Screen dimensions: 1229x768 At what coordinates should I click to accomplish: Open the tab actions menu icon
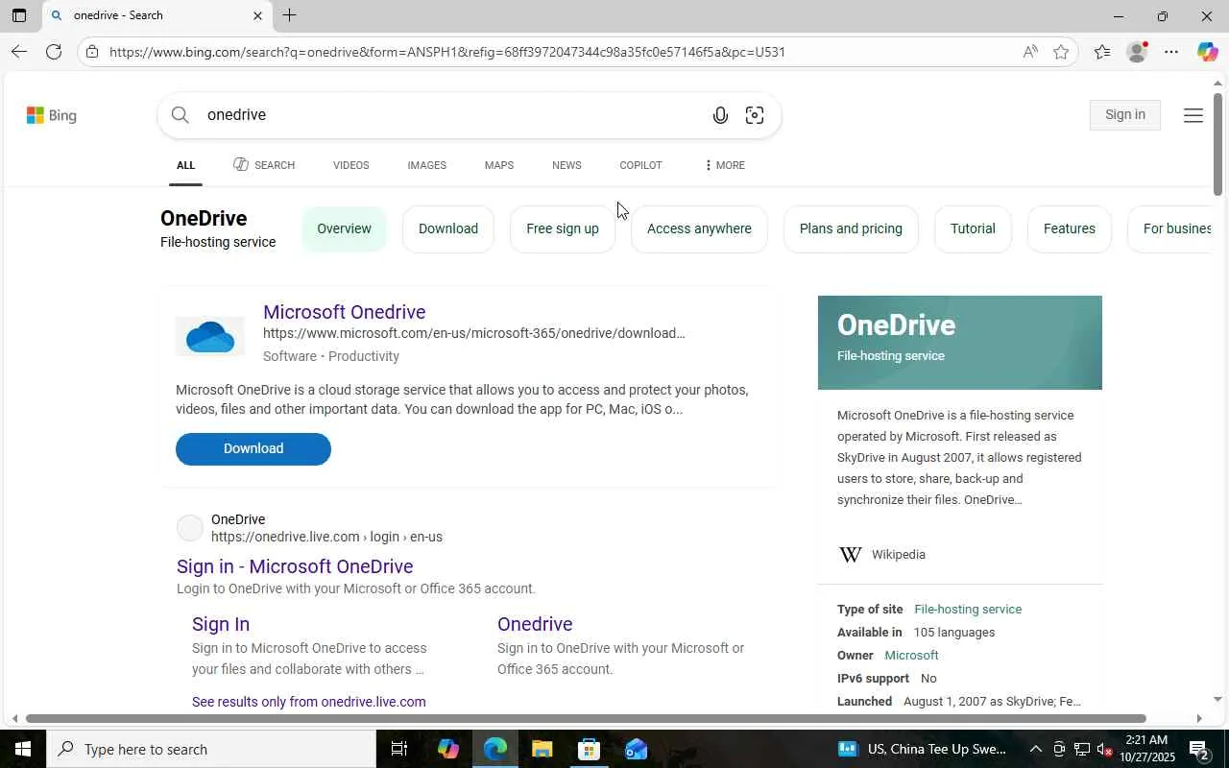point(18,15)
